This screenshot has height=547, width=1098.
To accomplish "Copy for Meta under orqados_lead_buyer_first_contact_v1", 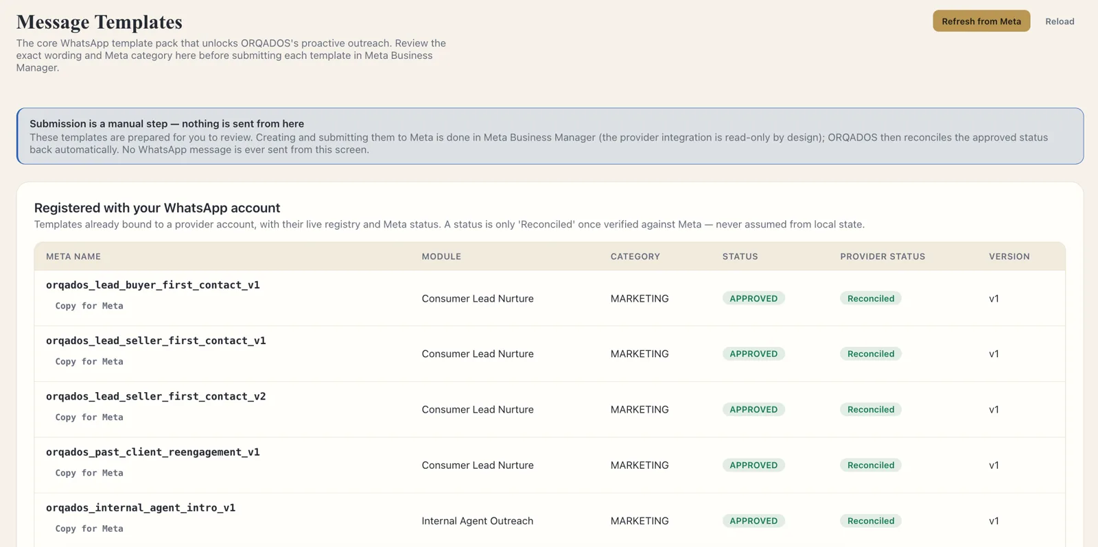I will pos(89,306).
